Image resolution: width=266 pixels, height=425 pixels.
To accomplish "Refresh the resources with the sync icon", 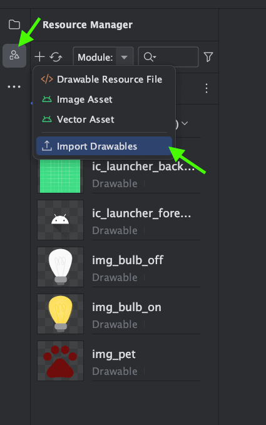I will tap(56, 57).
